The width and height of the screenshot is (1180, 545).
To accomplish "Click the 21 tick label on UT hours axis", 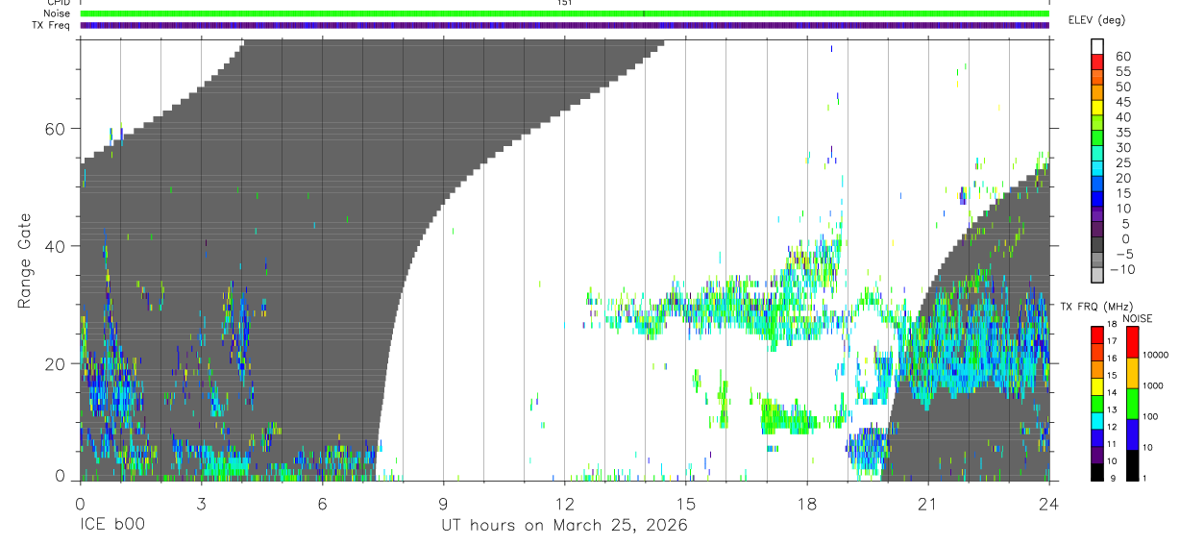I will click(927, 503).
